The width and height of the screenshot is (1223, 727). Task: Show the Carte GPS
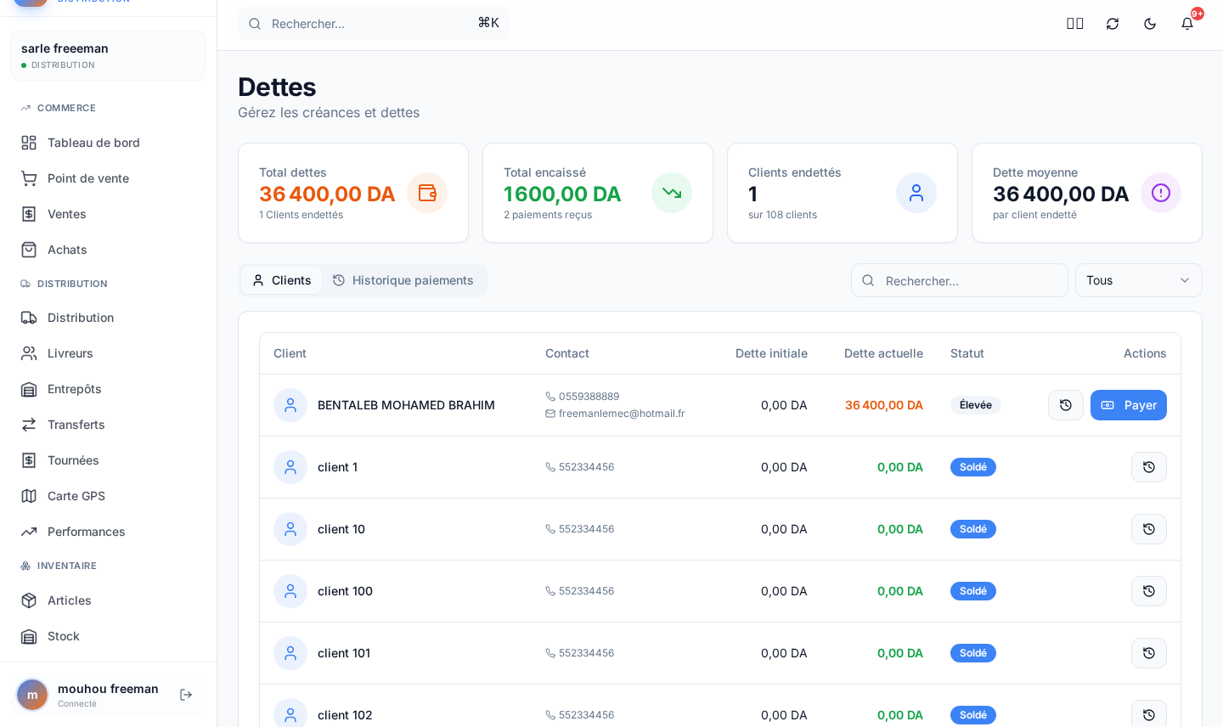(108, 496)
